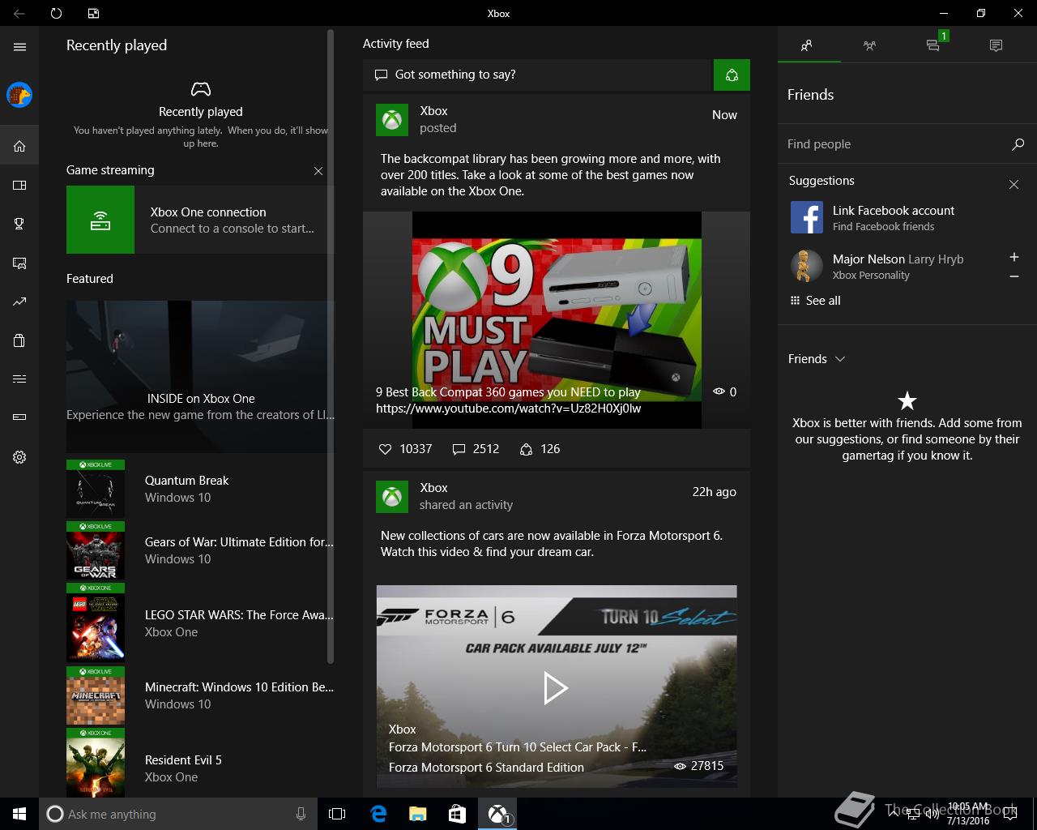The image size is (1037, 830).
Task: Click the search magnifier in Find people
Action: (x=1018, y=144)
